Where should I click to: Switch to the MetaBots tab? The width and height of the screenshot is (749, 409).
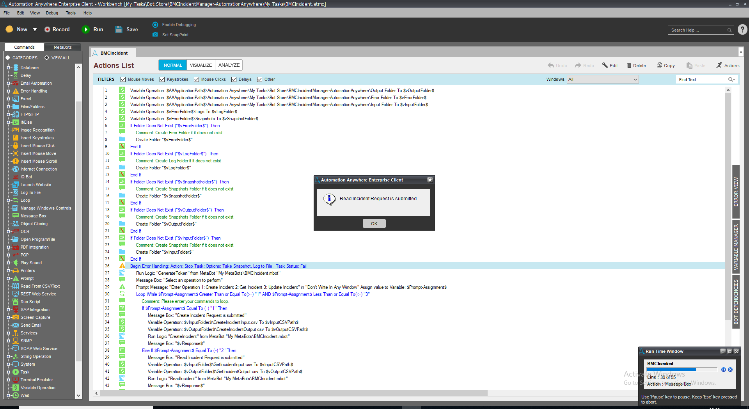[62, 47]
